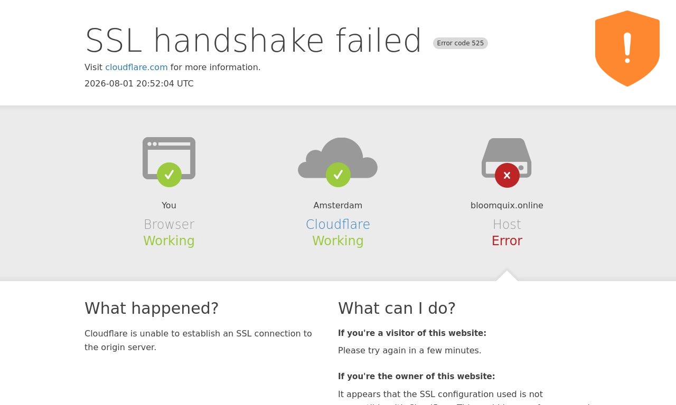This screenshot has width=676, height=405.
Task: Click the host server icon
Action: tap(506, 158)
